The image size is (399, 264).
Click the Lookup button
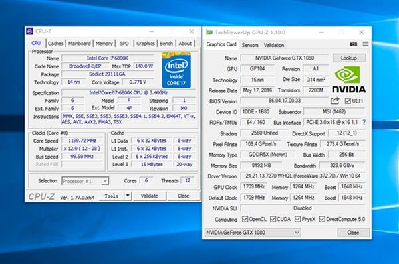click(349, 58)
